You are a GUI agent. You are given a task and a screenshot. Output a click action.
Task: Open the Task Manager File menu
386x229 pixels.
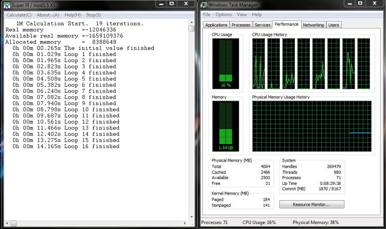coord(206,15)
